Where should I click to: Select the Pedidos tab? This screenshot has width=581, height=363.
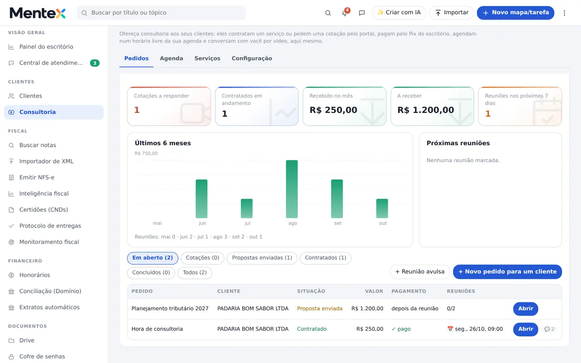pyautogui.click(x=137, y=58)
